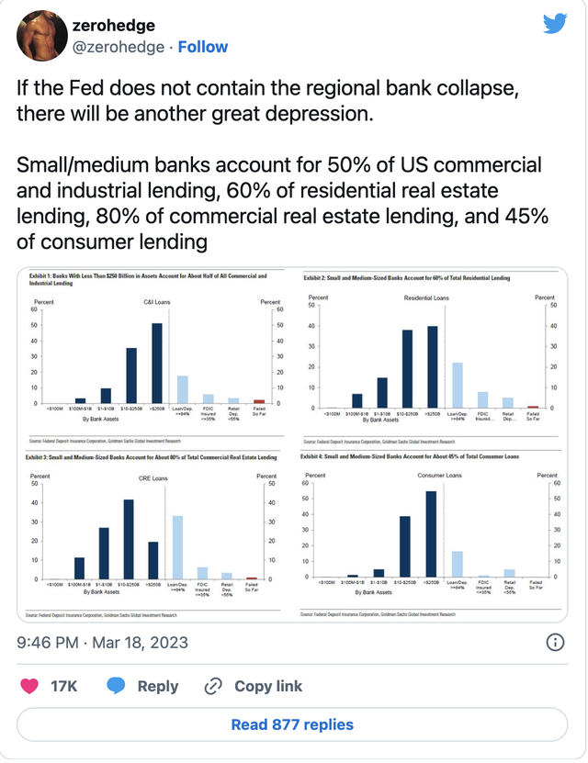Image resolution: width=588 pixels, height=763 pixels.
Task: Follow the zerohedge account
Action: click(203, 47)
